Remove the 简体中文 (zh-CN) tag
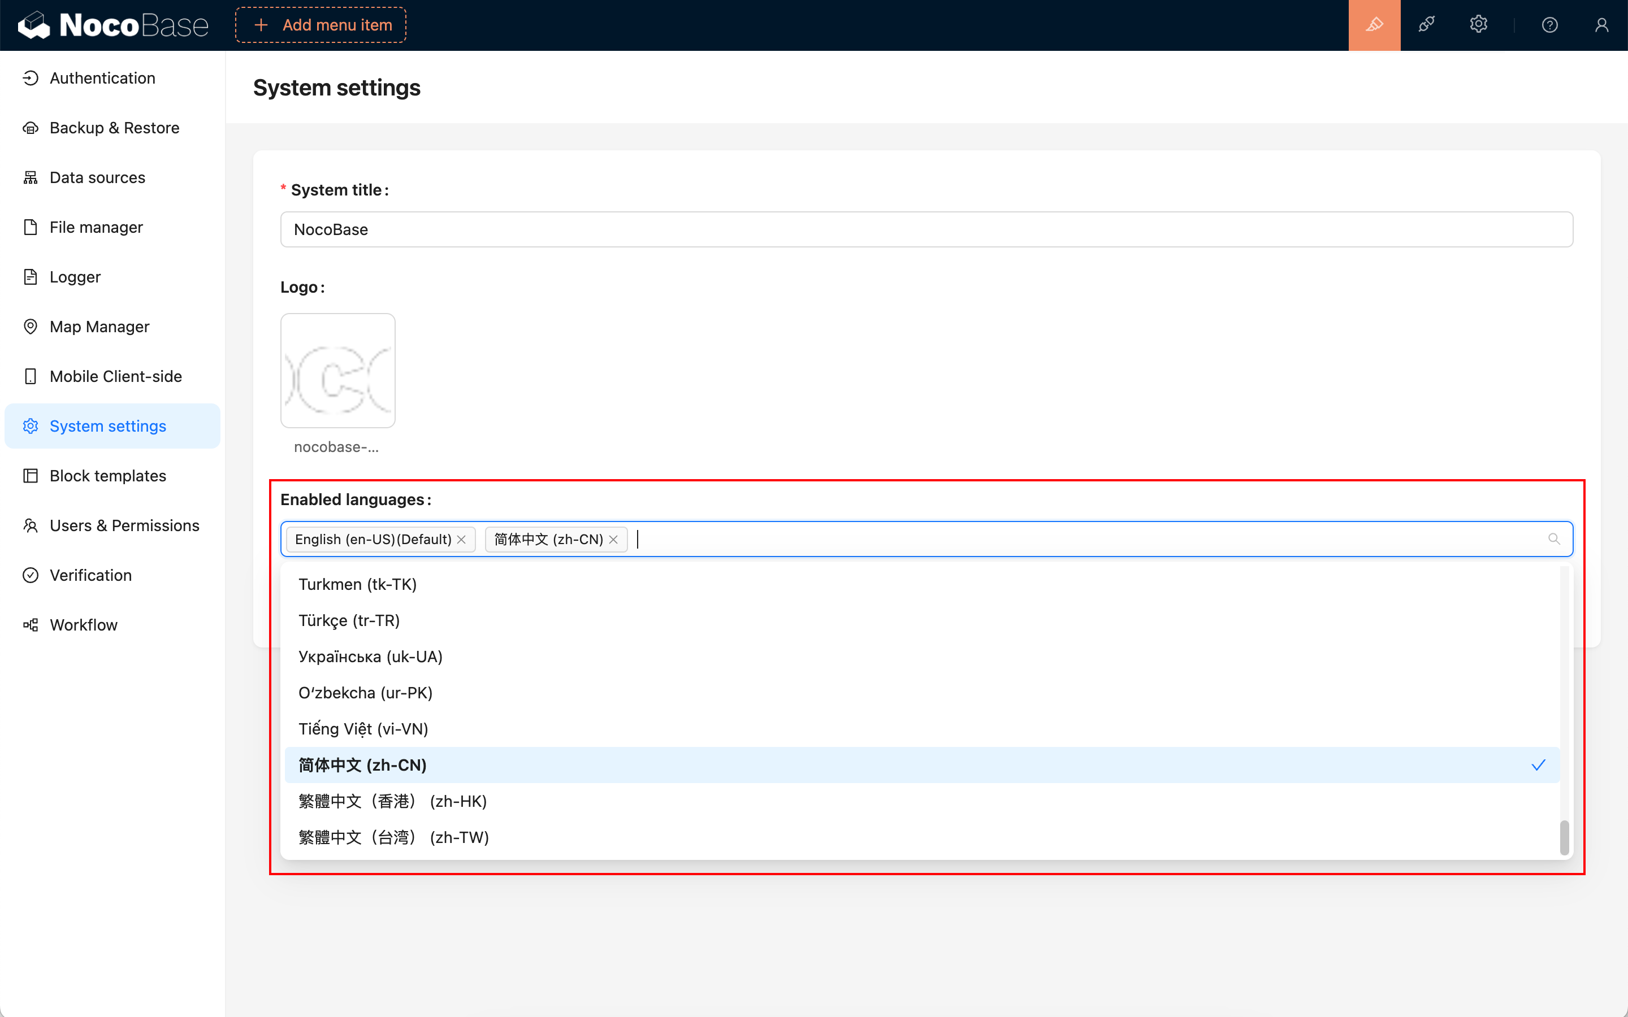Image resolution: width=1628 pixels, height=1017 pixels. [x=613, y=540]
